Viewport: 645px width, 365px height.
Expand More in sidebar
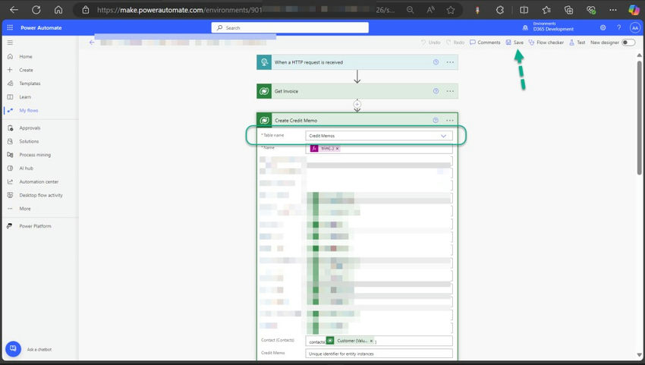[x=25, y=209]
